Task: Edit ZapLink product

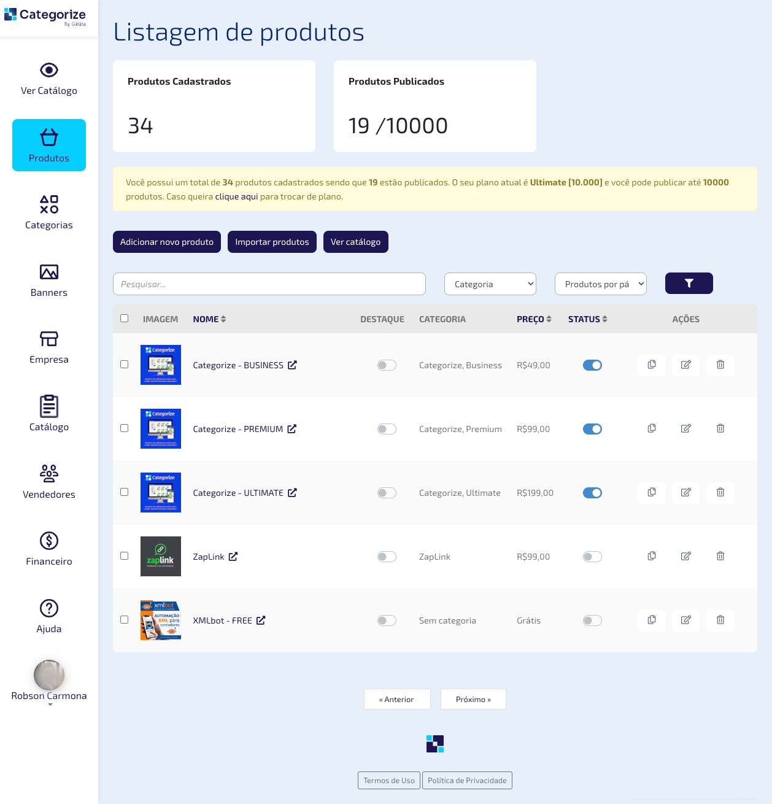Action: tap(686, 556)
